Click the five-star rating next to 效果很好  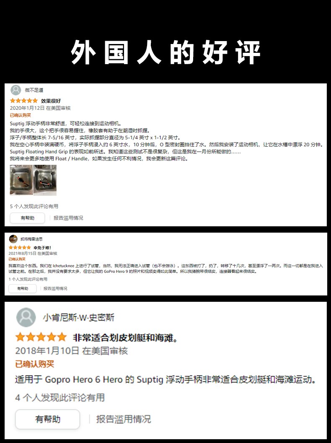[x=24, y=101]
